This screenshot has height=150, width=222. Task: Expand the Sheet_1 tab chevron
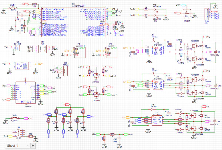click(28, 146)
